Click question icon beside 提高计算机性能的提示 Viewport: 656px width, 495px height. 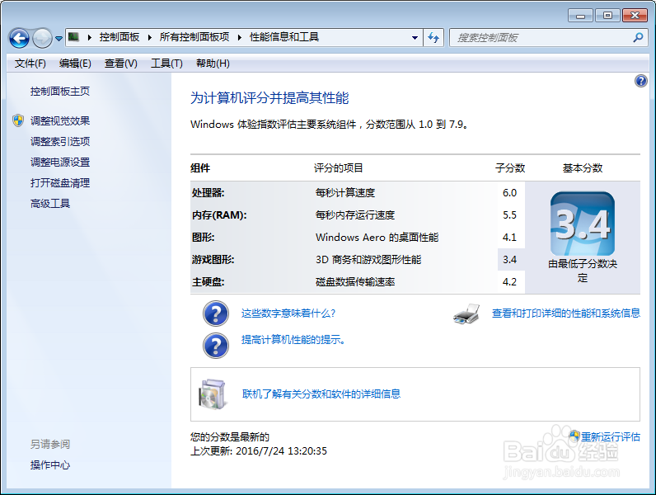click(216, 346)
